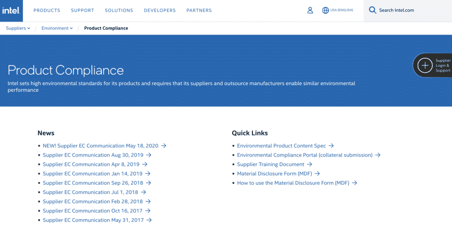This screenshot has height=225, width=452.
Task: Click the Intel logo
Action: (x=11, y=11)
